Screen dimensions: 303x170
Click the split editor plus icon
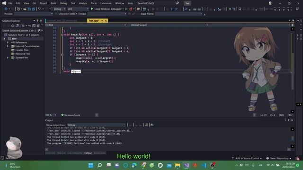(293, 25)
